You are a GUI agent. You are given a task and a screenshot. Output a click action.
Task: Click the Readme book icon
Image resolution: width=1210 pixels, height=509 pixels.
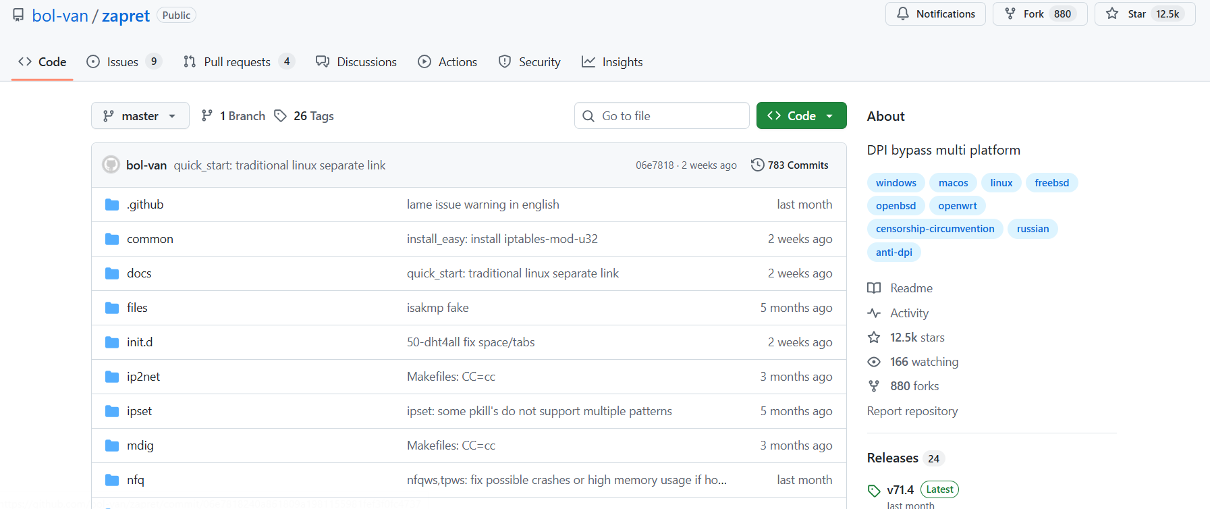pyautogui.click(x=874, y=288)
